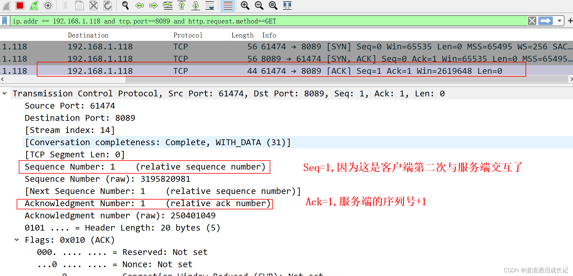Go back to previous packet
This screenshot has width=573, height=276.
[x=140, y=5]
